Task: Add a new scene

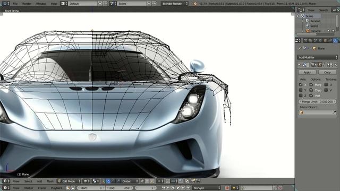Action: pyautogui.click(x=149, y=4)
